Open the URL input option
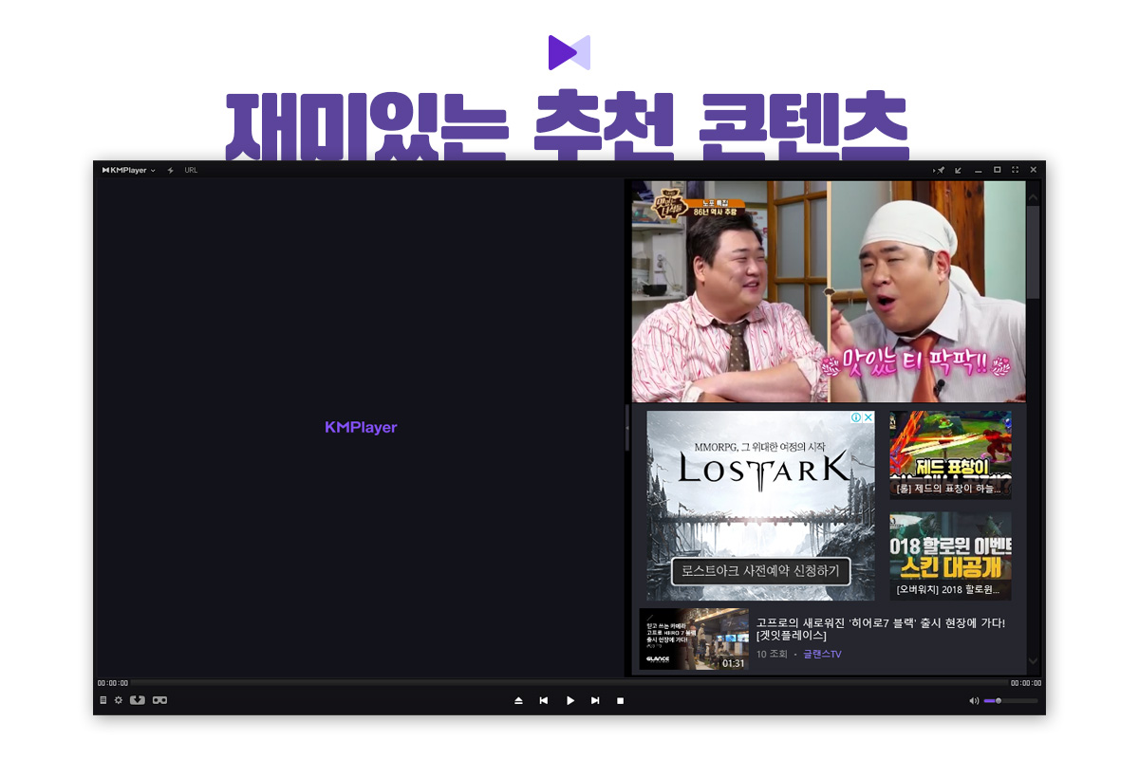 click(191, 170)
